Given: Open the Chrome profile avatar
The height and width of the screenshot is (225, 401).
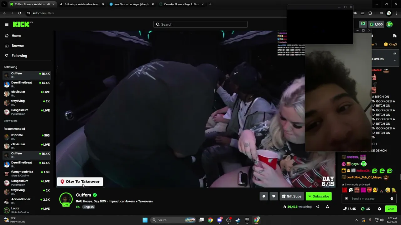Looking at the screenshot, I should tap(389, 13).
